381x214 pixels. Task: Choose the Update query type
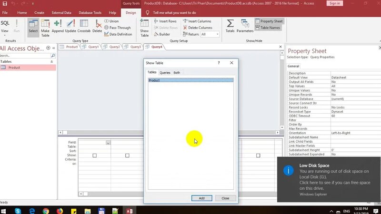point(70,26)
